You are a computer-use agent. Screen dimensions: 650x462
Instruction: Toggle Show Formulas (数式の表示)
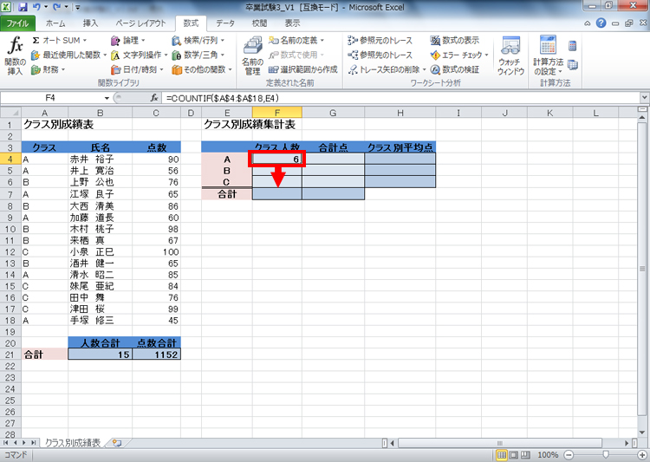click(x=455, y=40)
